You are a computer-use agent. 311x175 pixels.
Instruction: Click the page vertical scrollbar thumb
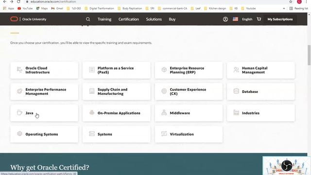pos(309,55)
